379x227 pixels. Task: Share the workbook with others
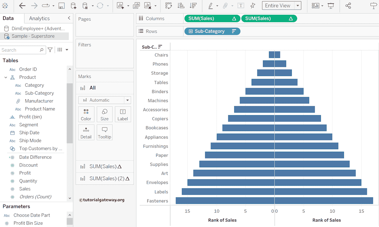click(x=348, y=6)
